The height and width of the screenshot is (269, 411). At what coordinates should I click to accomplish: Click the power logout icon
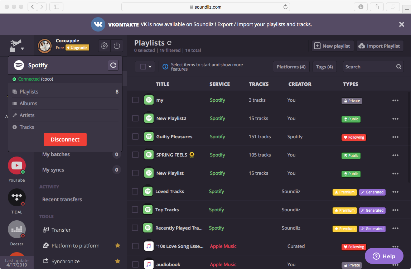coord(117,45)
